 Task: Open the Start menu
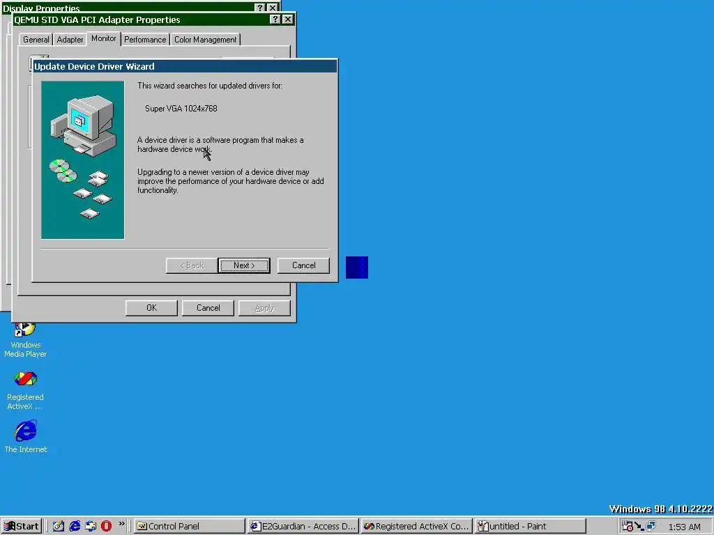[x=22, y=526]
